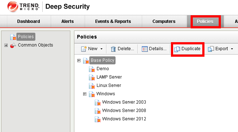Collapse the Base Policy tree node

pos(79,61)
